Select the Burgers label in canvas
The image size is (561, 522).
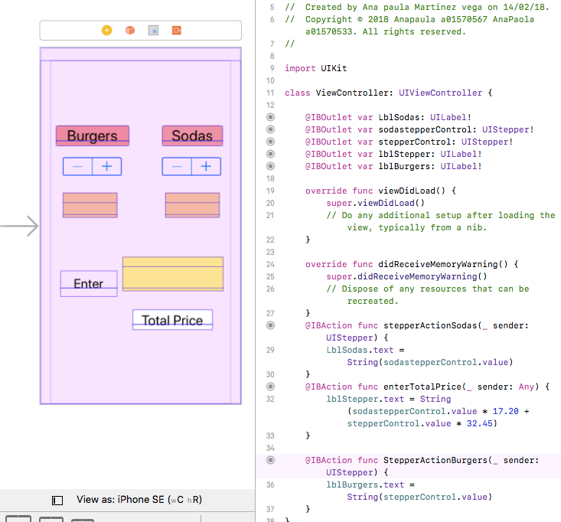[x=93, y=135]
